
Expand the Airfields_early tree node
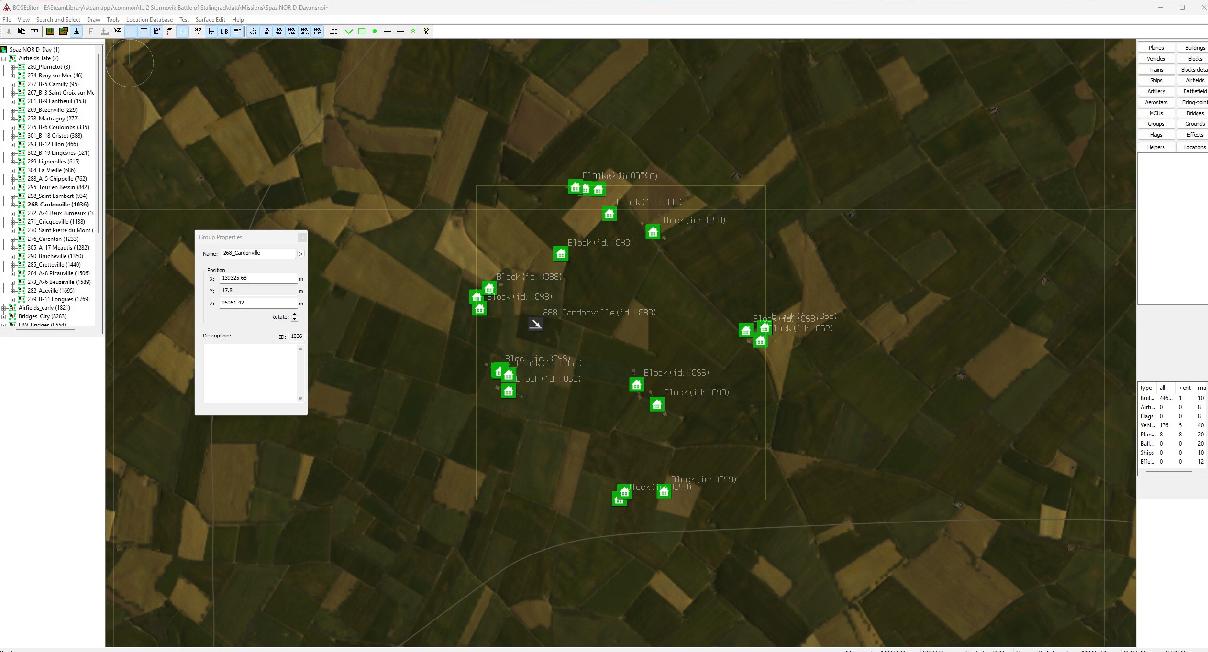coord(4,308)
